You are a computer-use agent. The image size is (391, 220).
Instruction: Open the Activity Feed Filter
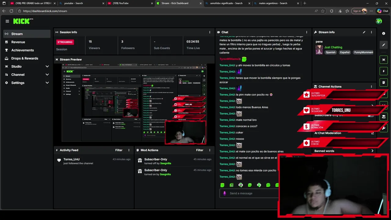(x=119, y=150)
